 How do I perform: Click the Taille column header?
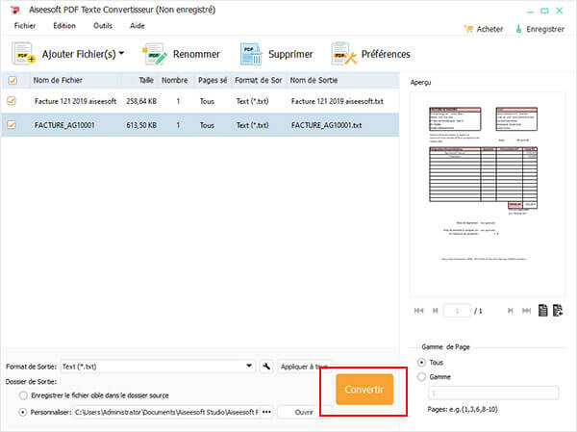coord(146,80)
